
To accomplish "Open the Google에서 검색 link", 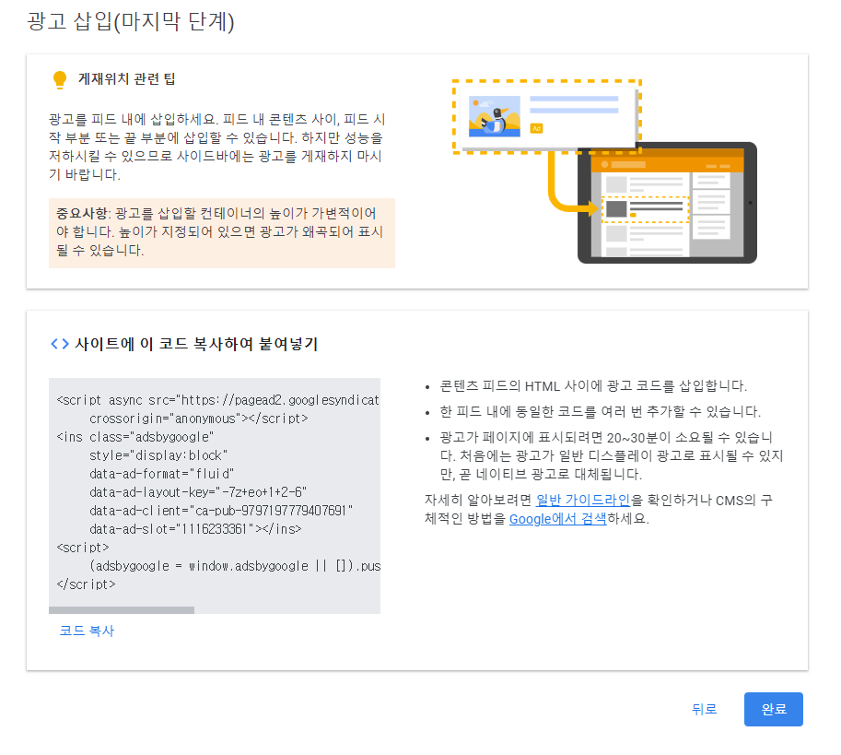I will click(558, 519).
